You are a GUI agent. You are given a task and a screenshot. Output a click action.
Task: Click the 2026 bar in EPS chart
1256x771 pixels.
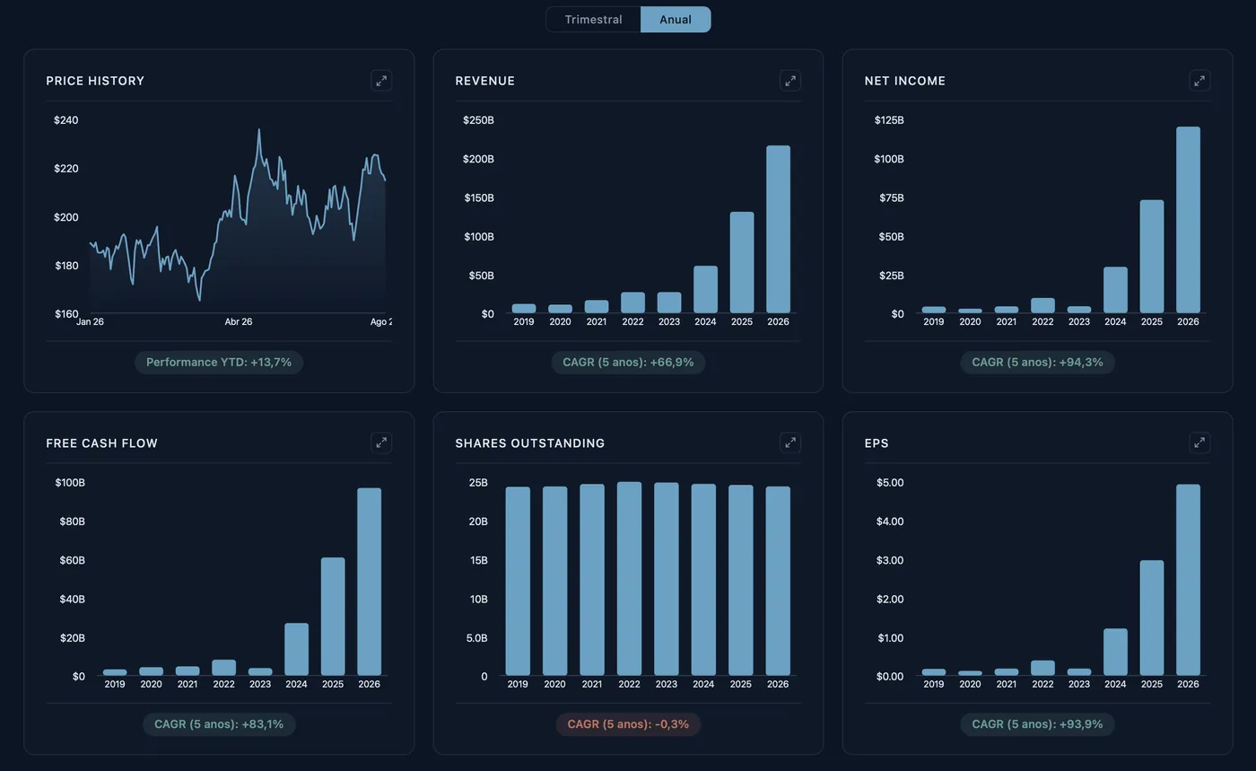tap(1188, 580)
